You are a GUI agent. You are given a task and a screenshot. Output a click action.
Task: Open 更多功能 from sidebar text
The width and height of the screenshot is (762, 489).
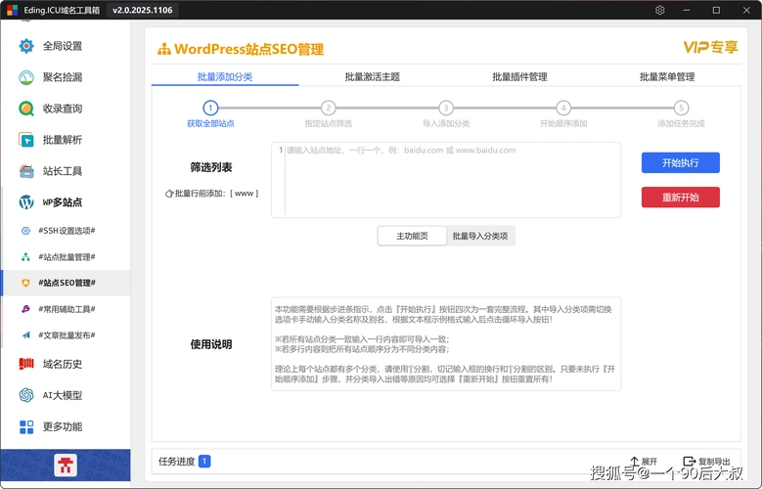[x=63, y=426]
